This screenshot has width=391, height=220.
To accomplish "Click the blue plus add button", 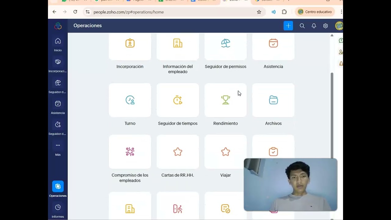I will tap(288, 26).
